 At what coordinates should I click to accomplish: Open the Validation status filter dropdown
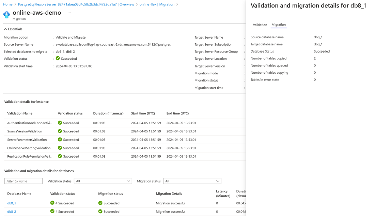[x=103, y=181]
